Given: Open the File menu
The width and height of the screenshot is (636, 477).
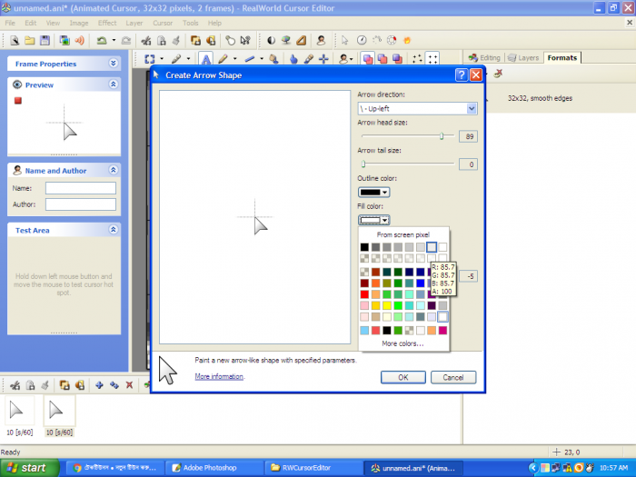Looking at the screenshot, I should pyautogui.click(x=10, y=23).
